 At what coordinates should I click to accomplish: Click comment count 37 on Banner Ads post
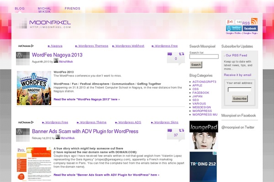176,135
